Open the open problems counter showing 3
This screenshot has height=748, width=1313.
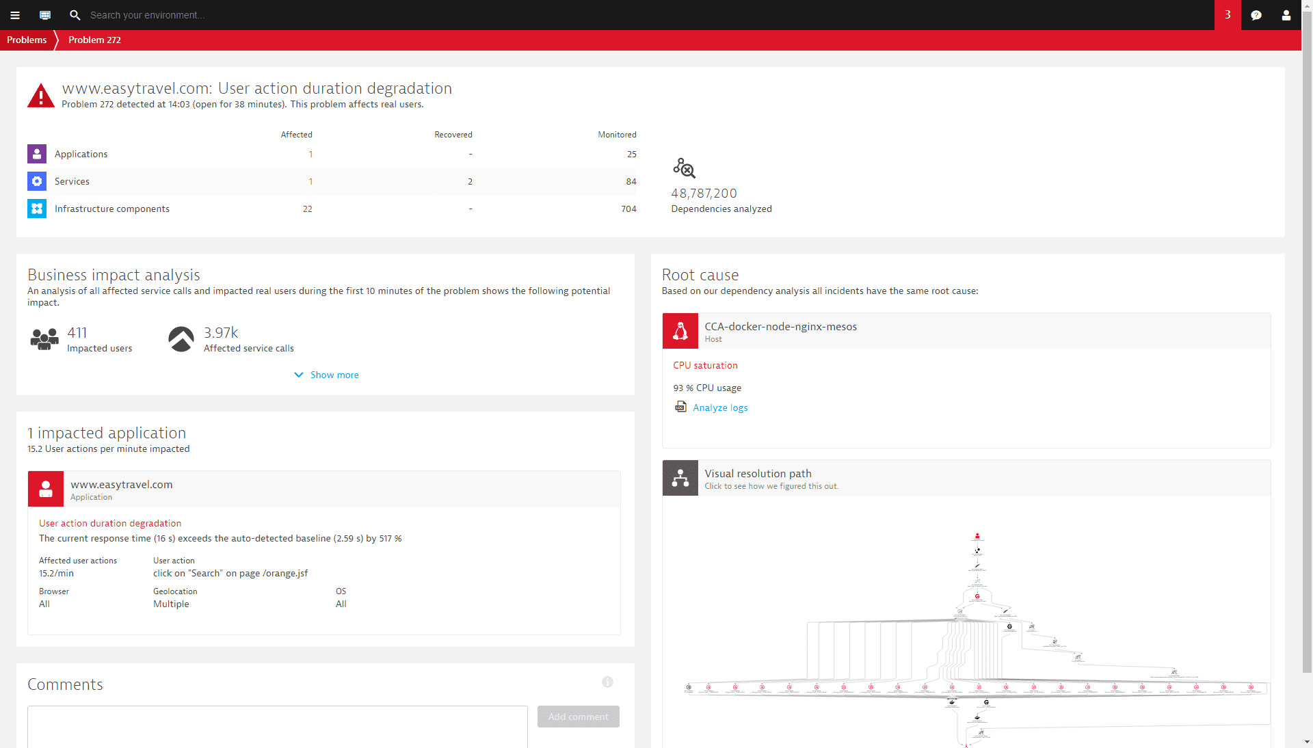[x=1228, y=15]
